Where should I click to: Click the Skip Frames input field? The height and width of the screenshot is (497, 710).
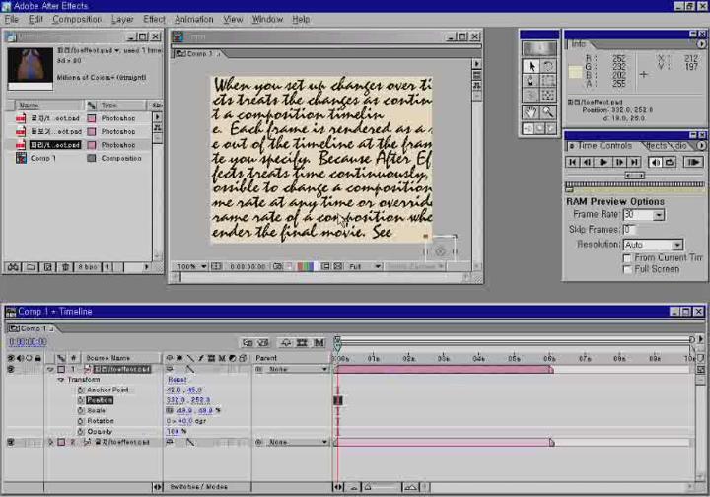point(630,230)
